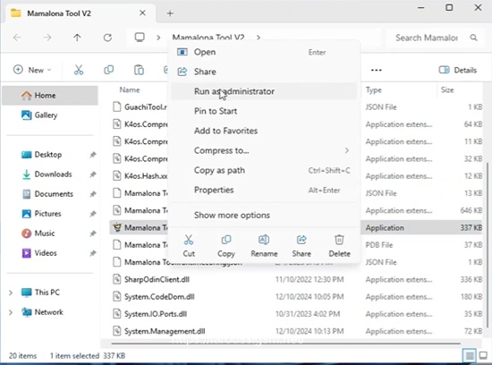Select the K4os.Hash file
The height and width of the screenshot is (365, 492).
point(140,175)
